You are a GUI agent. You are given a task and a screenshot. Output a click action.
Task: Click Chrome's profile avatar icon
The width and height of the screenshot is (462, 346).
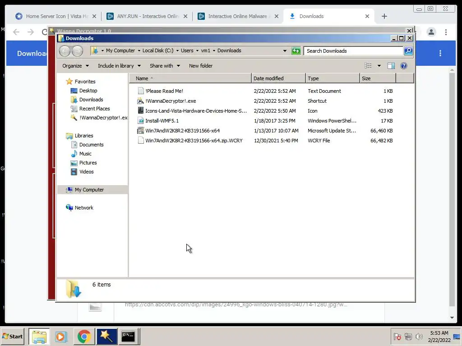coord(431,32)
